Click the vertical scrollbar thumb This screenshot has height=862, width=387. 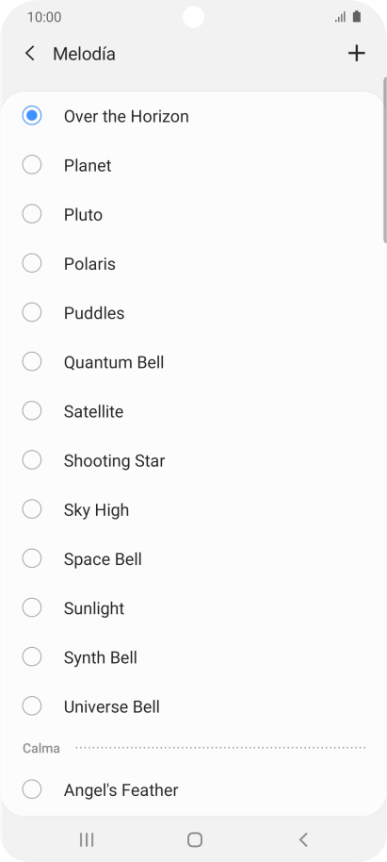385,160
